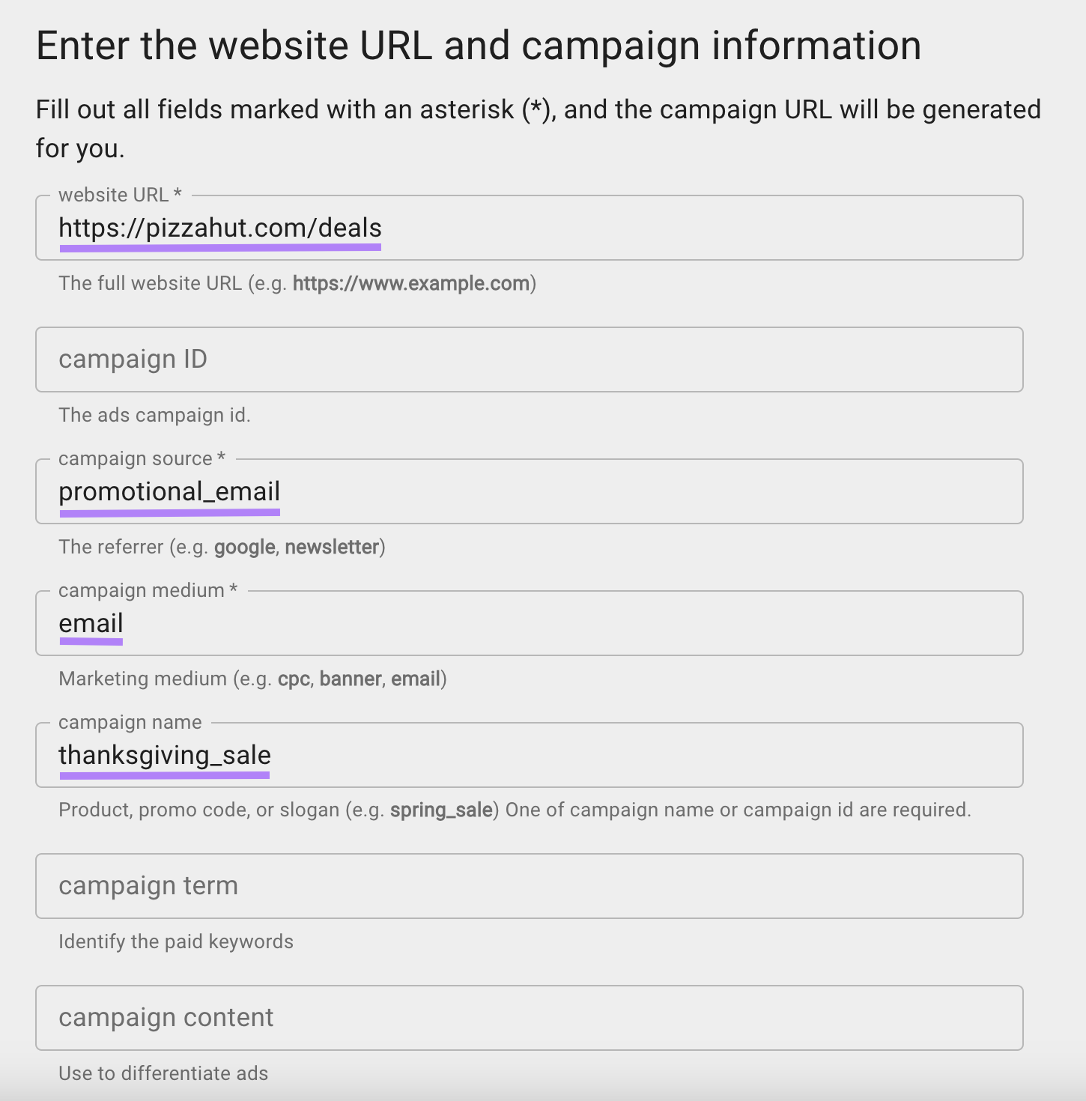Select the highlighted pizzahut.com/deals URL text
The width and height of the screenshot is (1086, 1101).
220,228
